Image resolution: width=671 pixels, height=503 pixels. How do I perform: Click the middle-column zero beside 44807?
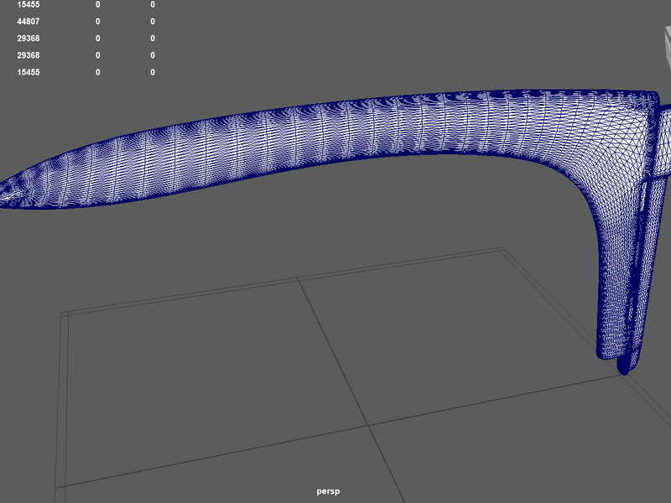click(x=98, y=22)
